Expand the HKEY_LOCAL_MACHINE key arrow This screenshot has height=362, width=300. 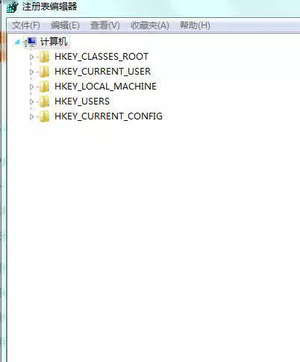pyautogui.click(x=31, y=87)
